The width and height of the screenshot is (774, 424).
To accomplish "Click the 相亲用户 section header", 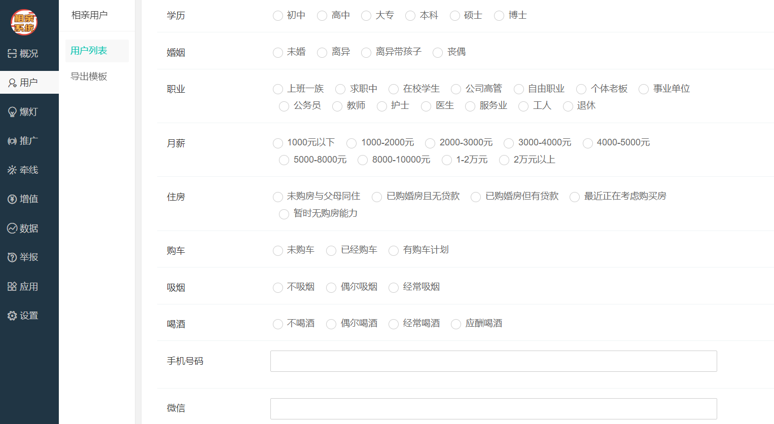I will click(x=89, y=15).
